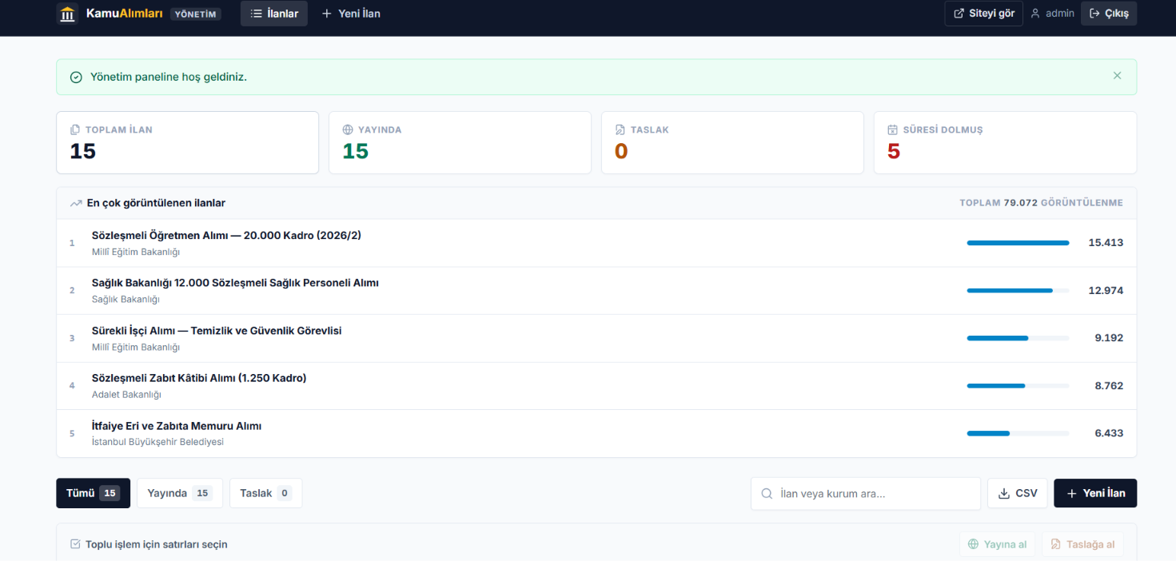The height and width of the screenshot is (561, 1176).
Task: Click the view bar for Sağlık Bakanlığı 12.000 listing
Action: tap(1018, 291)
